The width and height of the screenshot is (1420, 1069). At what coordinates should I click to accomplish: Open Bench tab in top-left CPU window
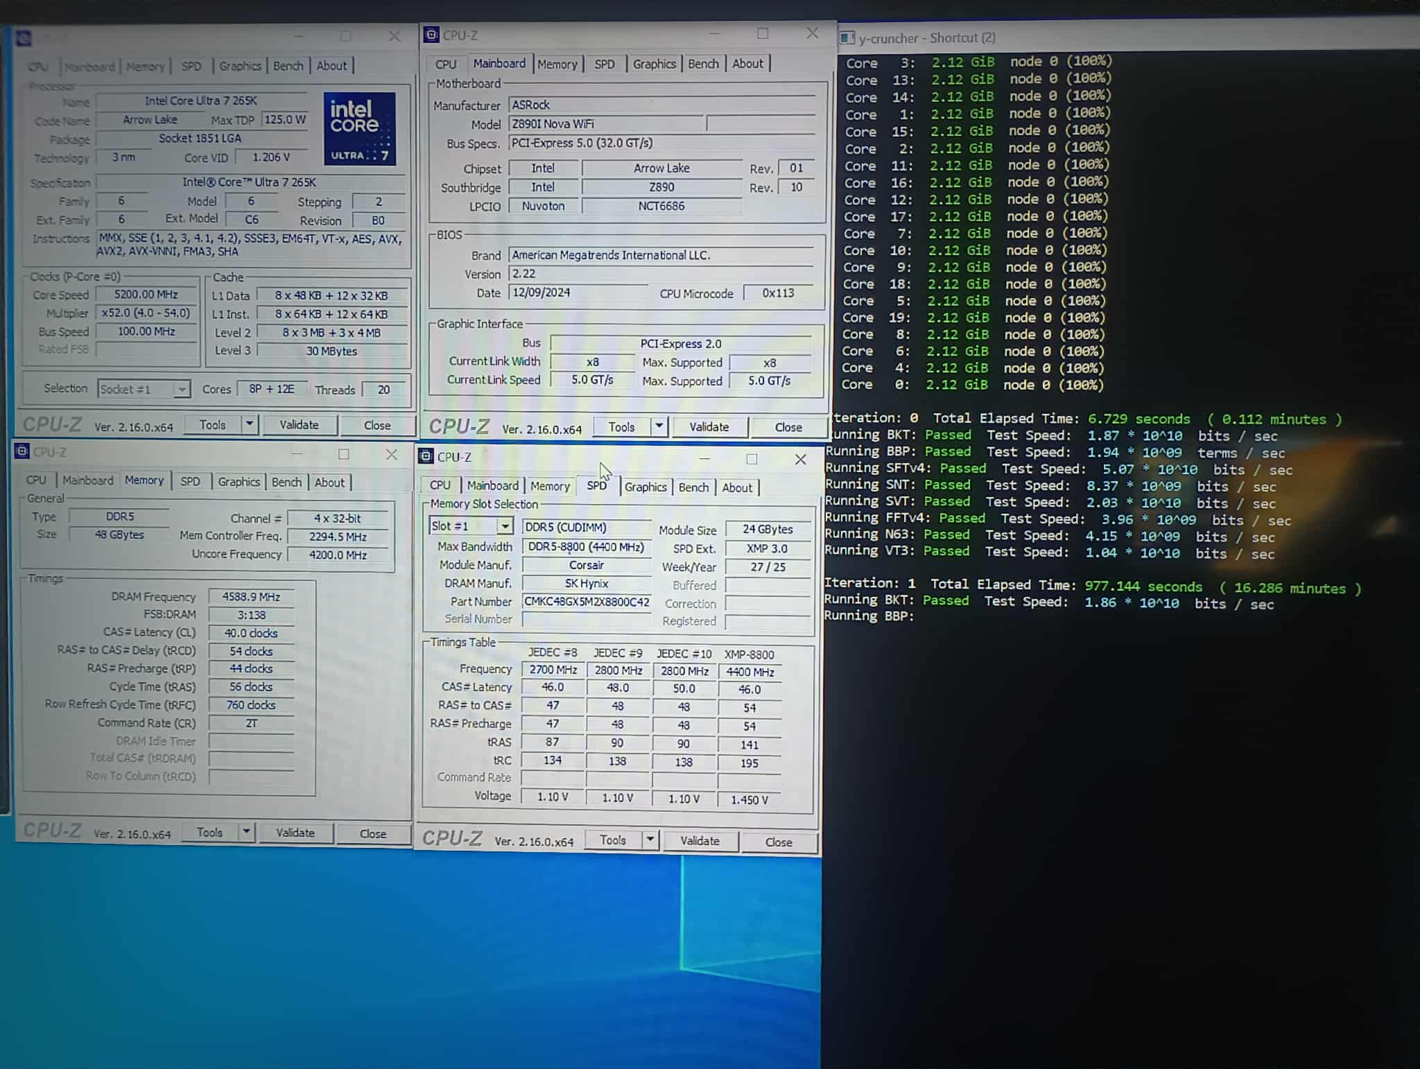(288, 67)
